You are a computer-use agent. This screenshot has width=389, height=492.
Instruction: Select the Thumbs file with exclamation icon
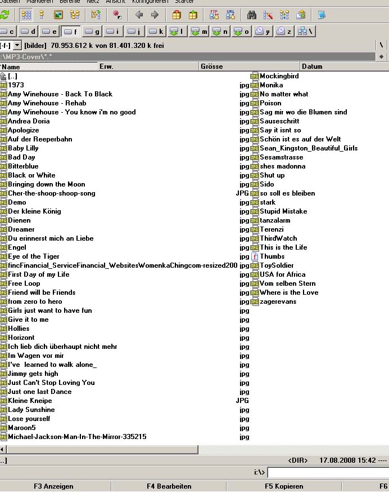point(272,256)
